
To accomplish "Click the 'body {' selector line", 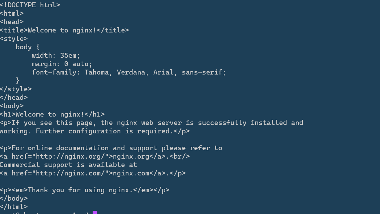I will (x=28, y=47).
